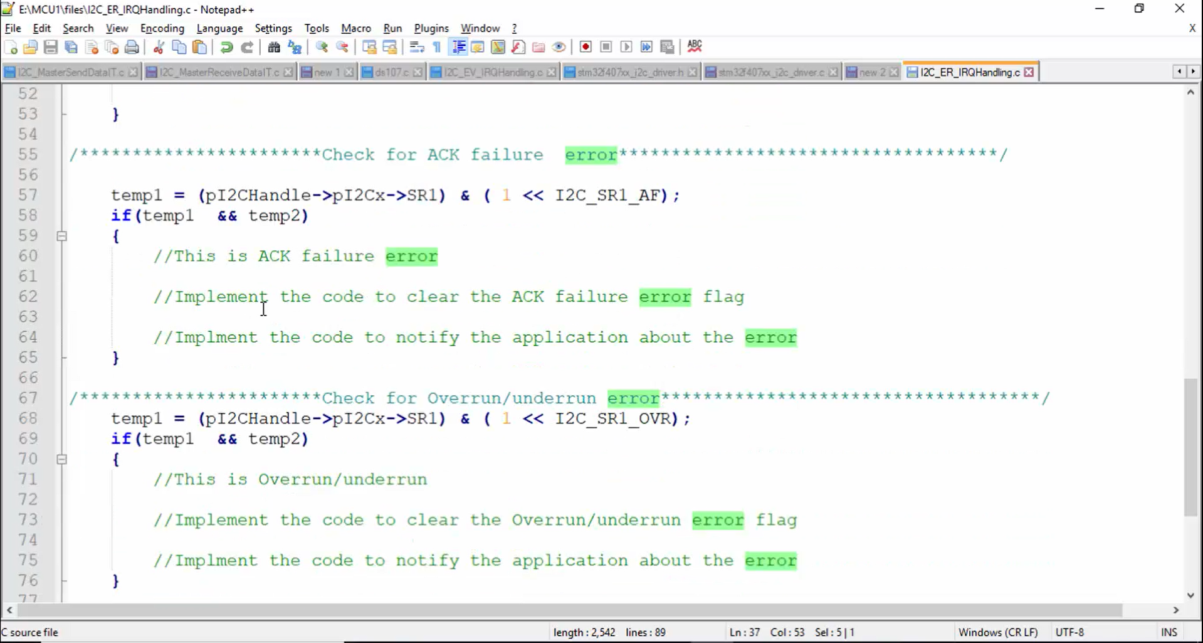Toggle show all characters (pilcrow) icon
The width and height of the screenshot is (1203, 643).
click(437, 47)
